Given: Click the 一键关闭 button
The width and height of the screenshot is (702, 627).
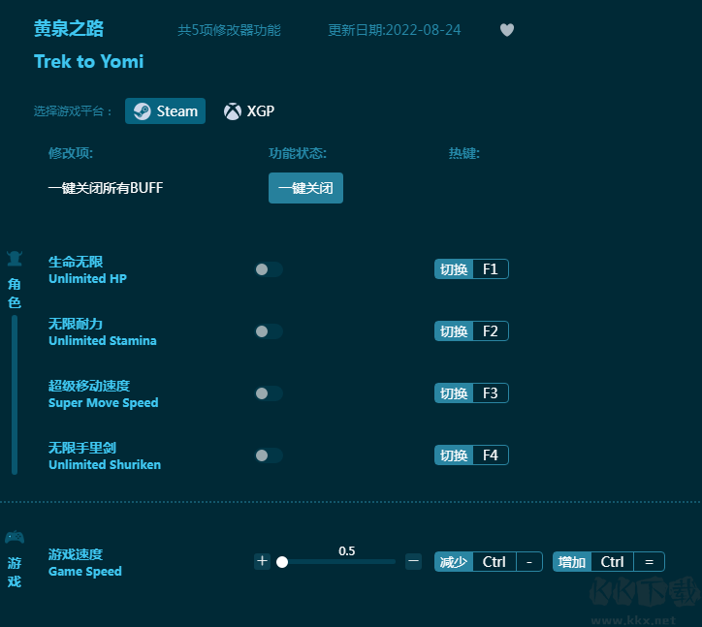Looking at the screenshot, I should [x=305, y=188].
